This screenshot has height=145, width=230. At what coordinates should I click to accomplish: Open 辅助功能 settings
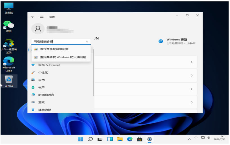point(44,110)
